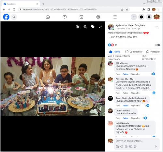The height and width of the screenshot is (152, 163).
Task: Like Abira Birouu's comment
Action: pyautogui.click(x=126, y=74)
